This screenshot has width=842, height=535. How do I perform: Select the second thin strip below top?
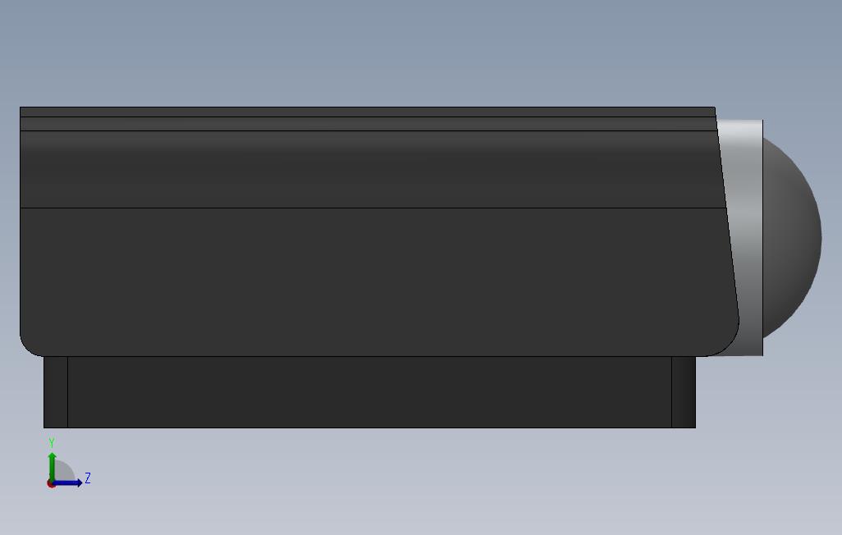pyautogui.click(x=368, y=124)
